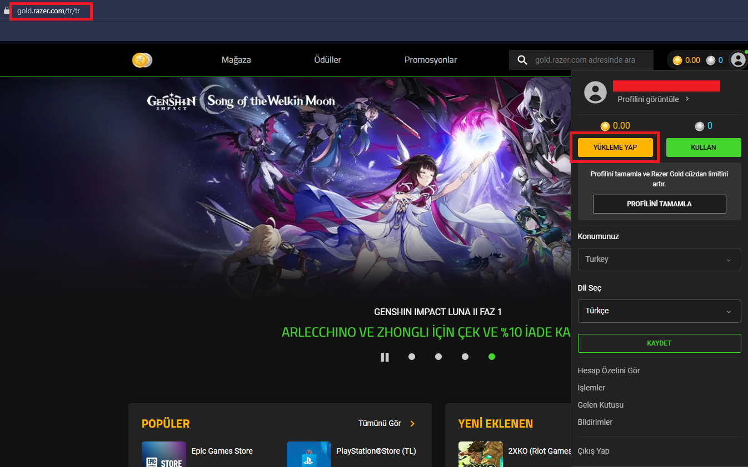Click the POPÜLER section heading
The image size is (748, 467).
tap(166, 424)
